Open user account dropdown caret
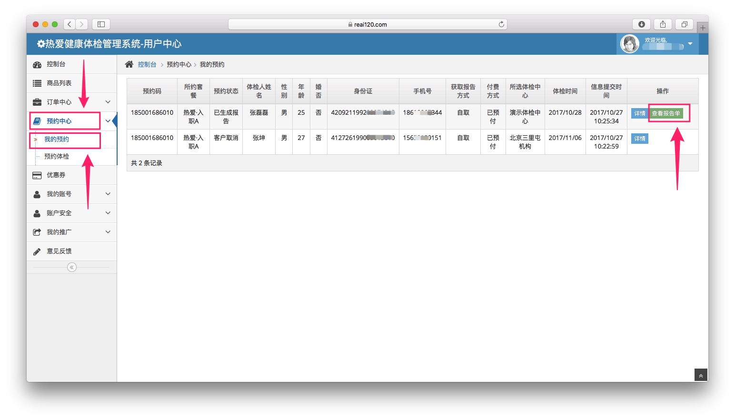This screenshot has width=735, height=420. coord(690,44)
